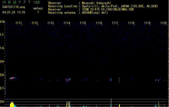Click the HROFFT 1.0.0 title text
Image resolution: width=169 pixels, height=107 pixels.
[21, 2]
